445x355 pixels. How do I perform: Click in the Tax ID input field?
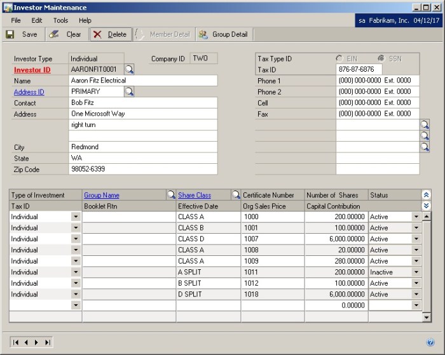point(359,69)
